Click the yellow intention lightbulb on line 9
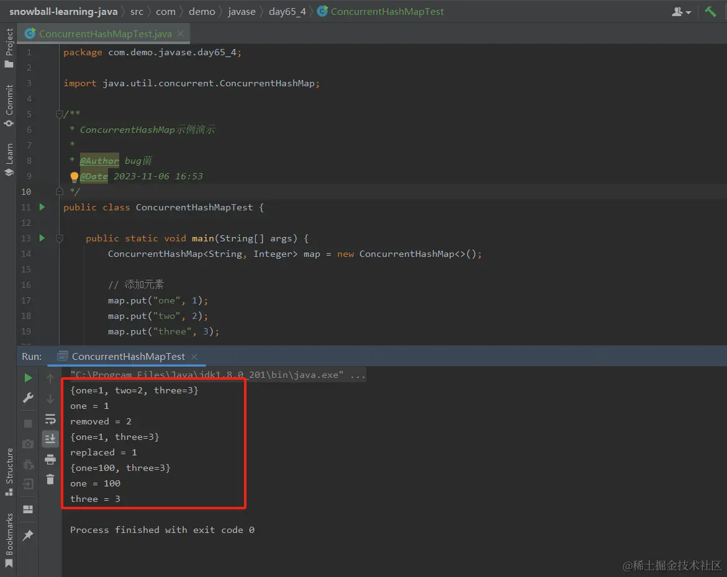 click(x=74, y=177)
